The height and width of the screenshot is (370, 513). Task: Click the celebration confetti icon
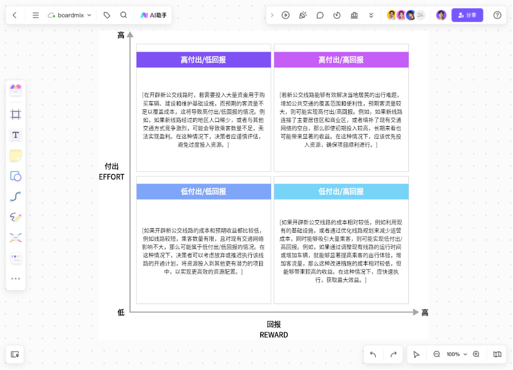click(x=303, y=15)
